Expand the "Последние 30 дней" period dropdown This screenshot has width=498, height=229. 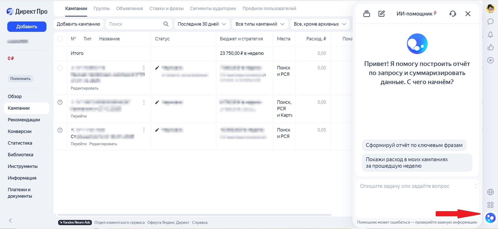pyautogui.click(x=202, y=24)
